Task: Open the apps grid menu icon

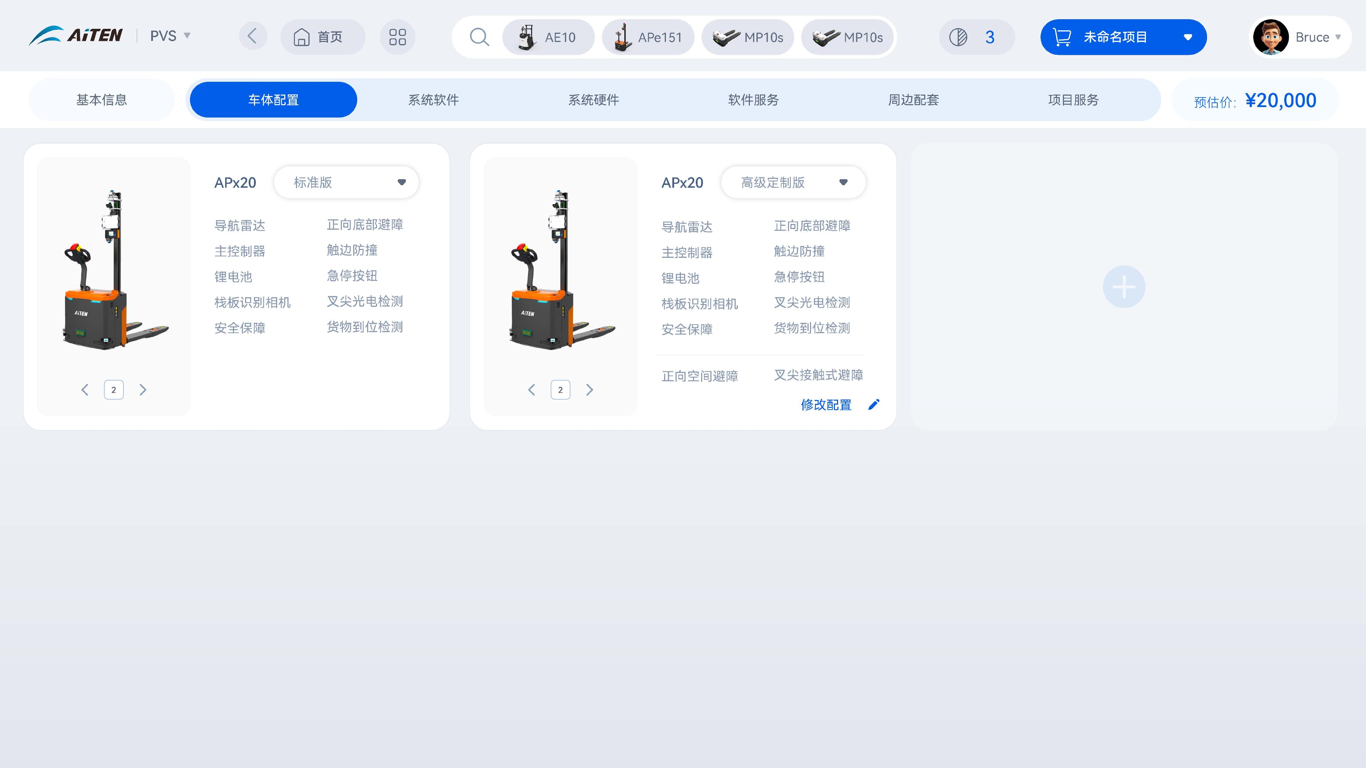Action: coord(398,37)
